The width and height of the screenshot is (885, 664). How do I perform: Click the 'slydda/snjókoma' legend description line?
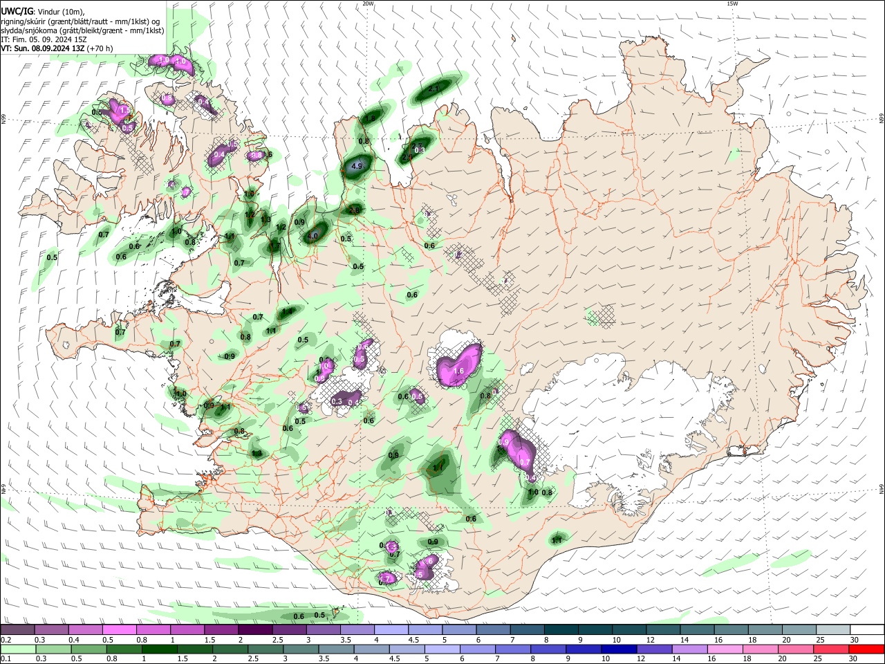pyautogui.click(x=82, y=30)
